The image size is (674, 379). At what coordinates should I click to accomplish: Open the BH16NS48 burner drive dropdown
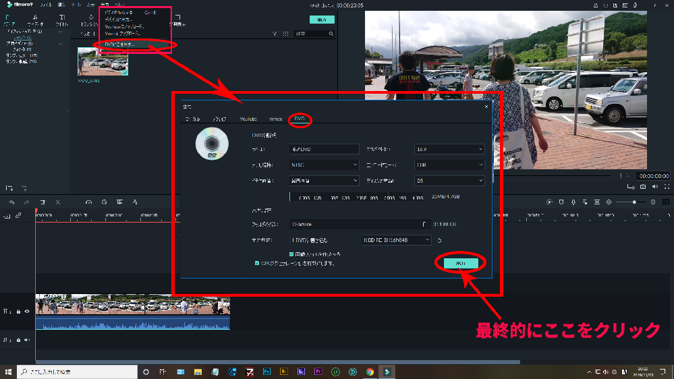pyautogui.click(x=396, y=240)
